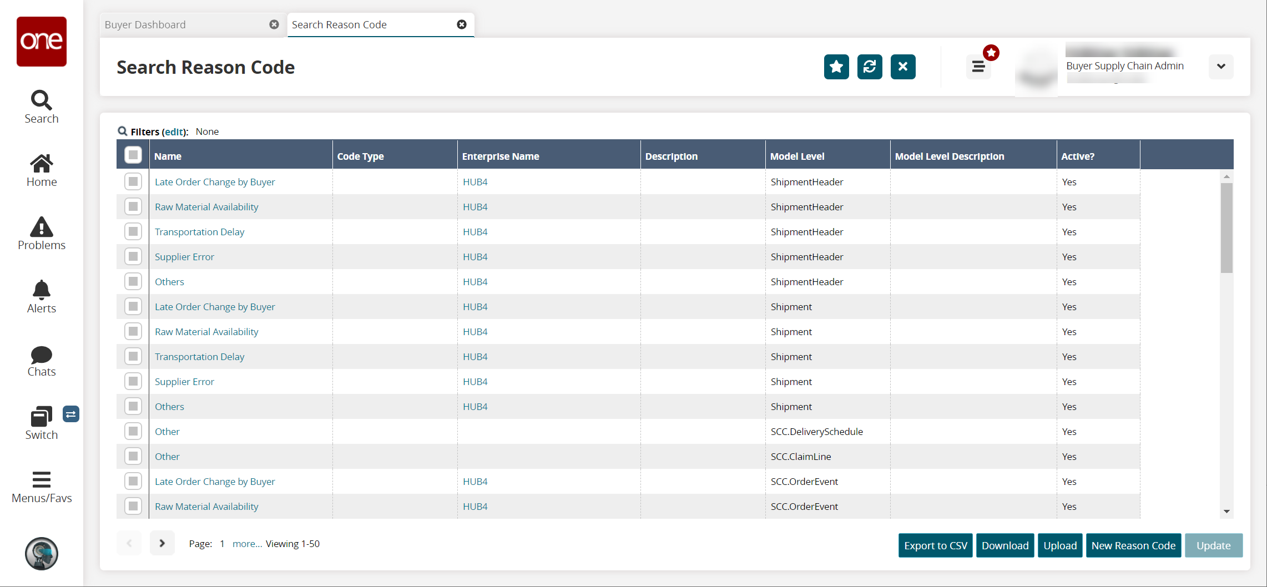This screenshot has width=1267, height=587.
Task: Toggle the select-all header checkbox
Action: click(133, 155)
